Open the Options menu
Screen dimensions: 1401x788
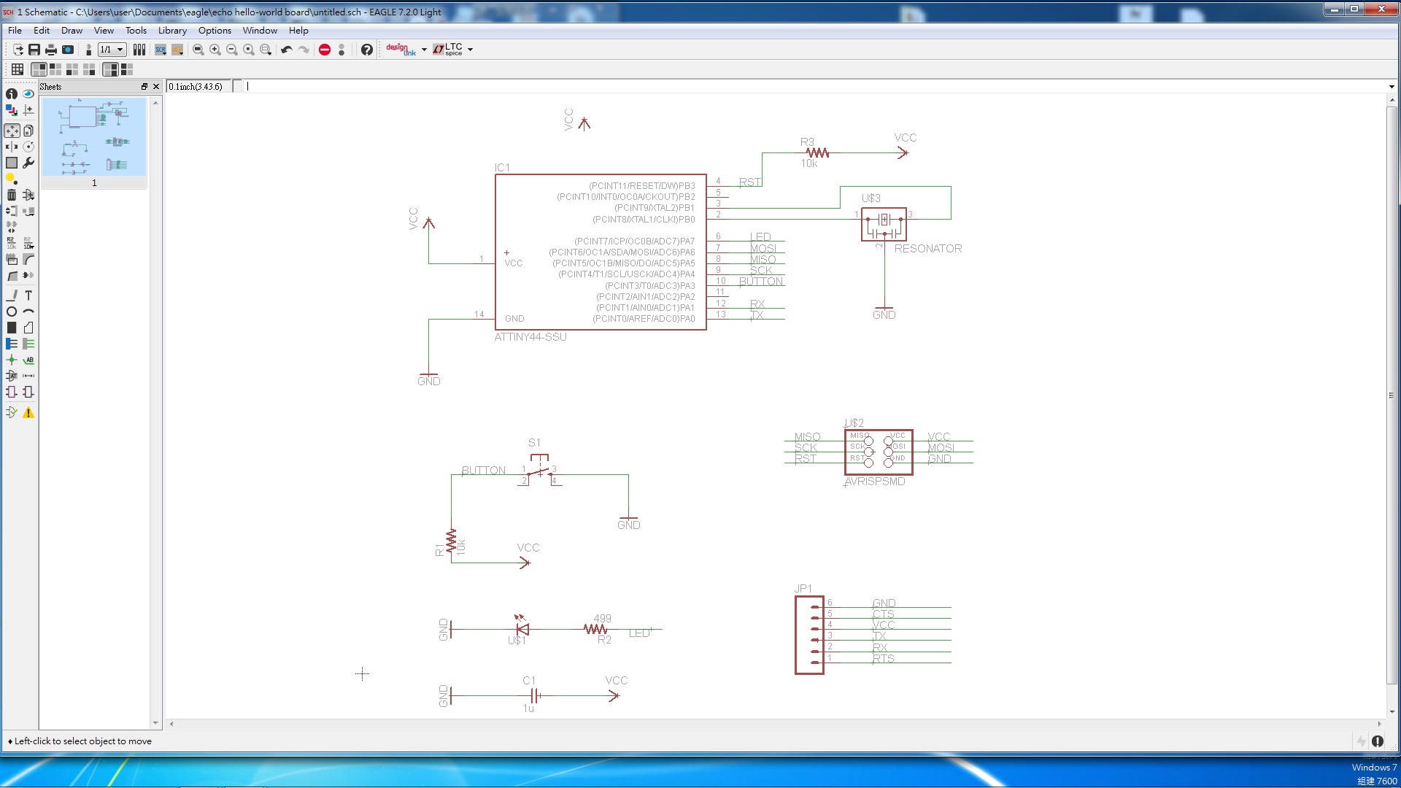point(215,31)
